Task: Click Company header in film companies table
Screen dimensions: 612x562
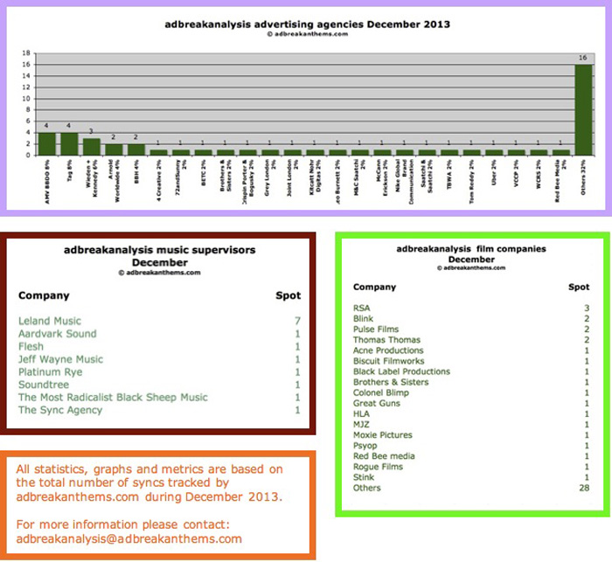Action: click(374, 288)
